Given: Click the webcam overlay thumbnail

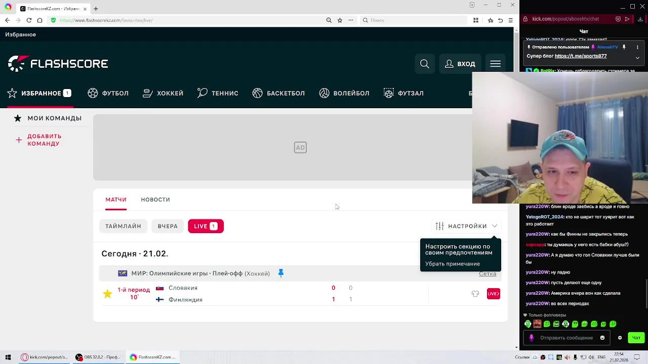Looking at the screenshot, I should (560, 138).
